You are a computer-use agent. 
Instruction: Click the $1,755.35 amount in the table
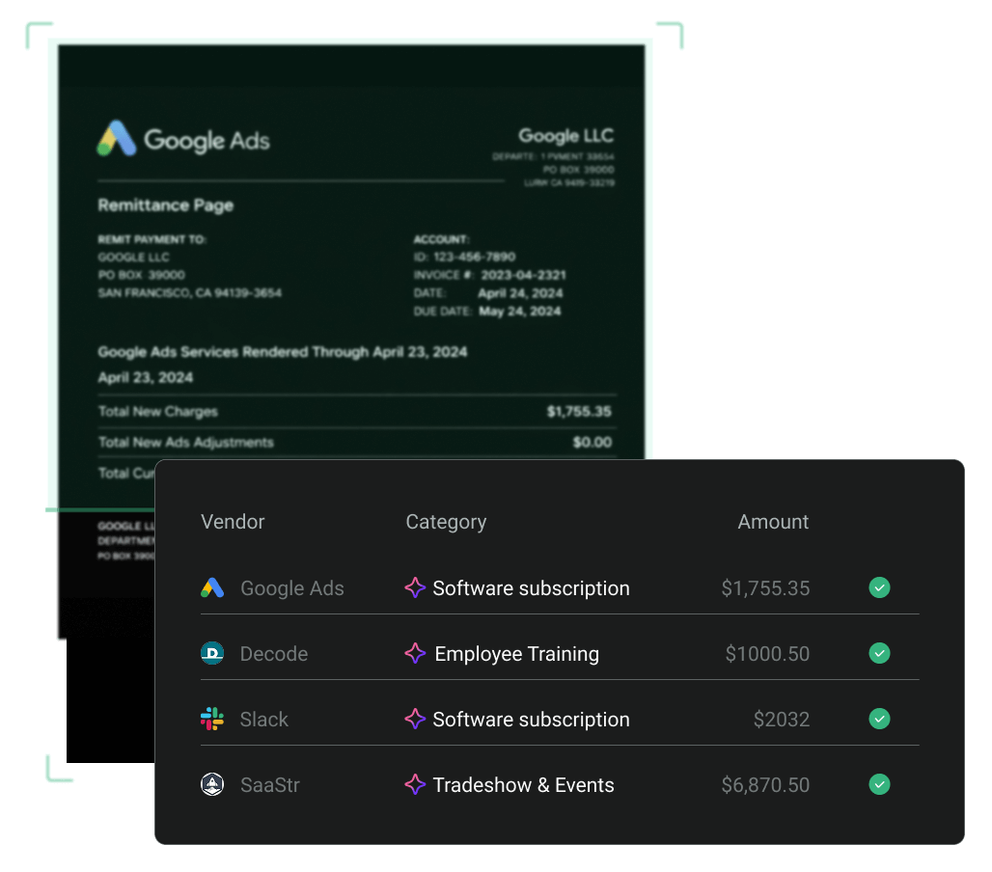[765, 588]
